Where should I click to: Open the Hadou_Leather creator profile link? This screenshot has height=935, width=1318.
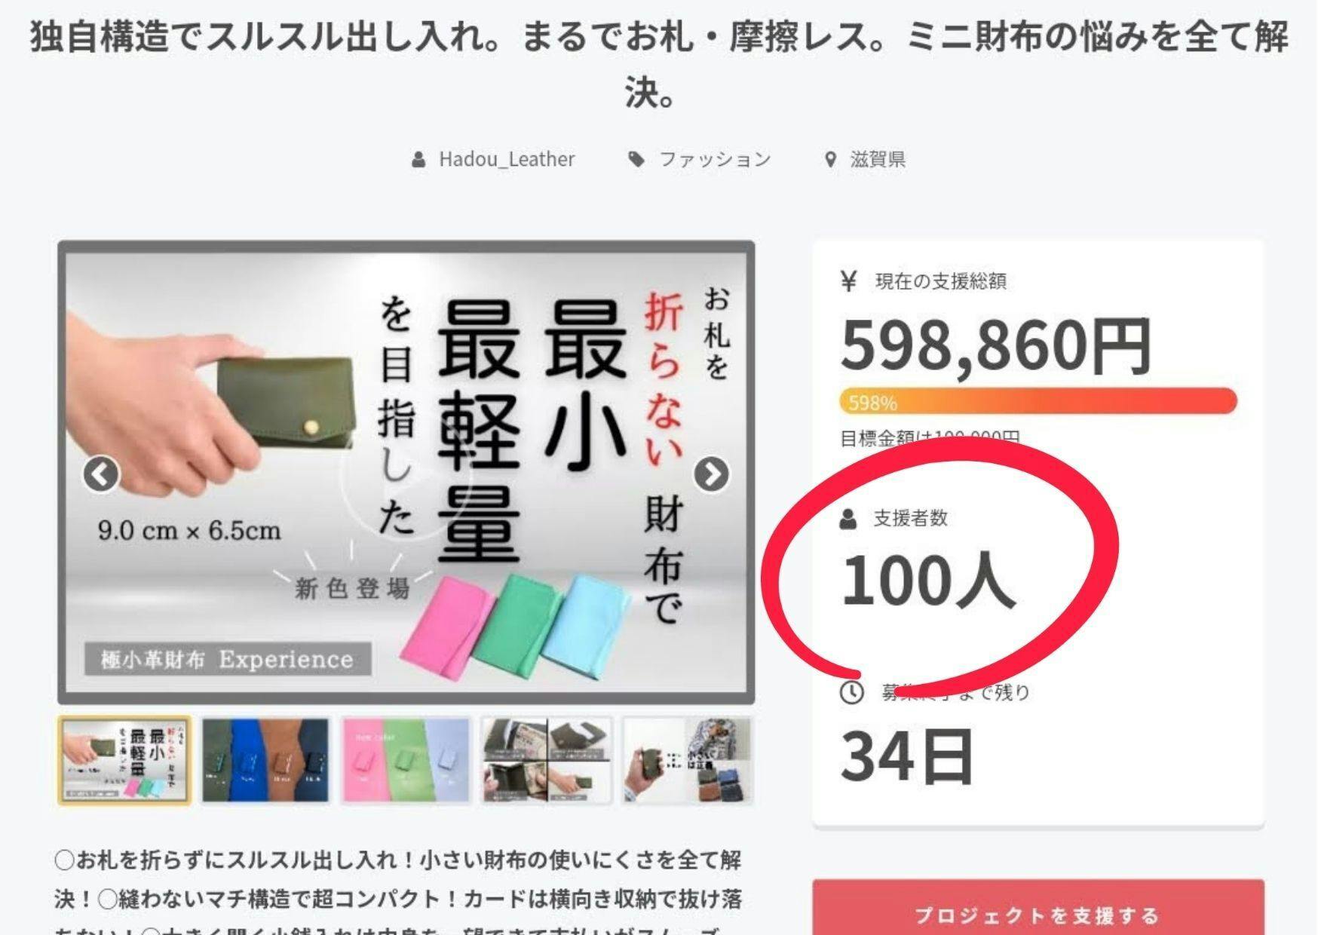tap(507, 160)
